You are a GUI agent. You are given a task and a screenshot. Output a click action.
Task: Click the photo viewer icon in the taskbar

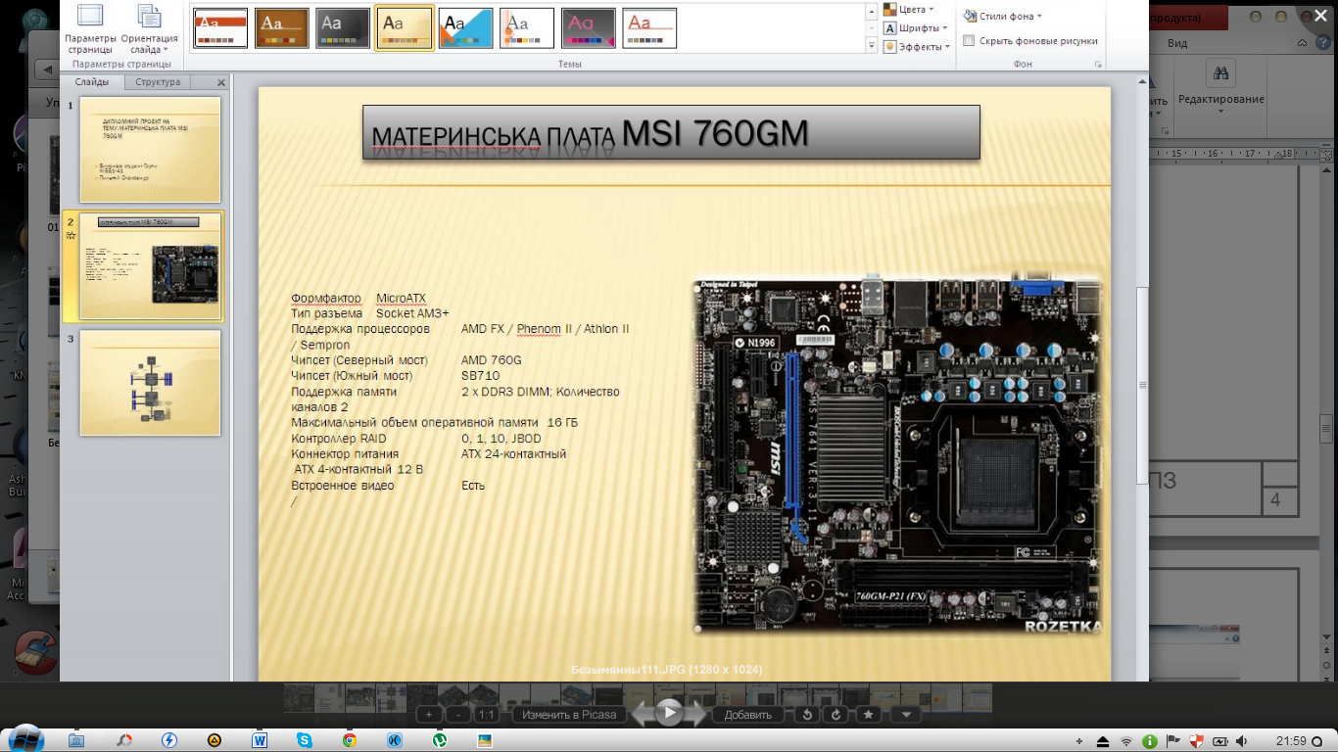pos(485,740)
